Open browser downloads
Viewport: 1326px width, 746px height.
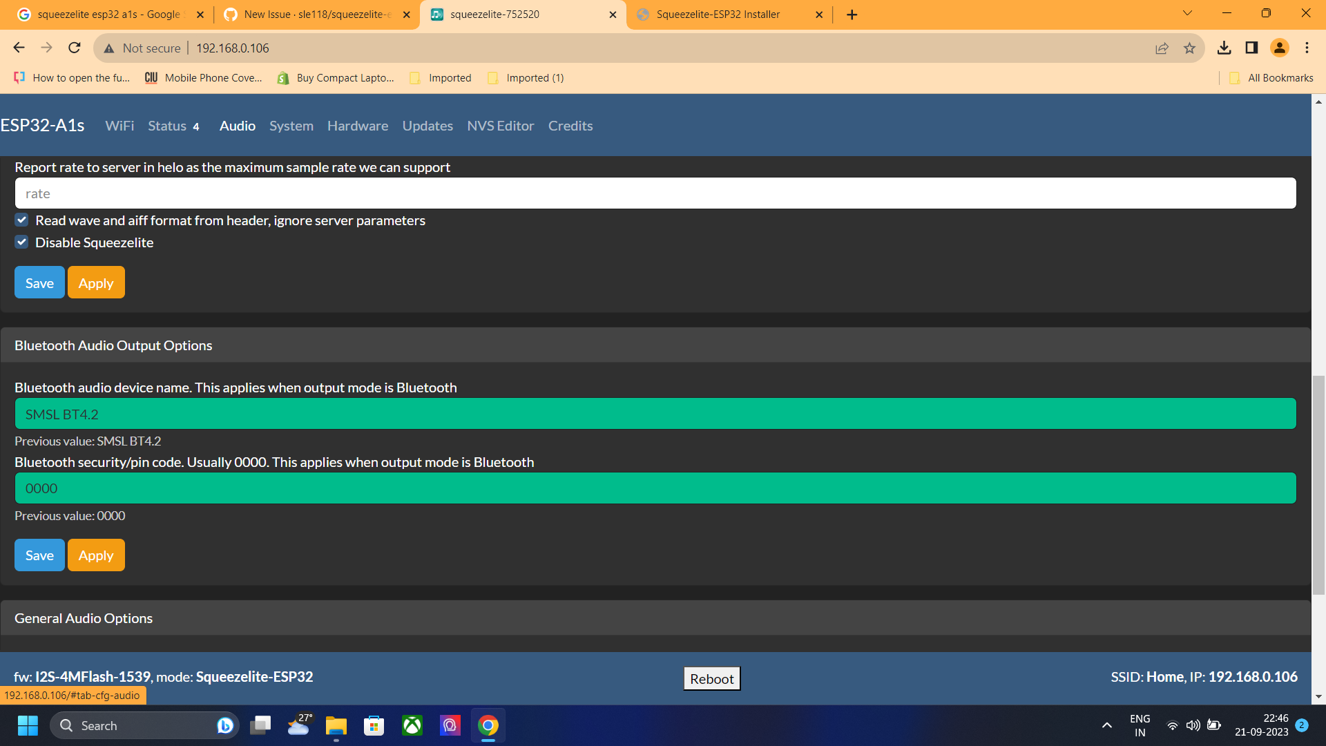[1225, 48]
